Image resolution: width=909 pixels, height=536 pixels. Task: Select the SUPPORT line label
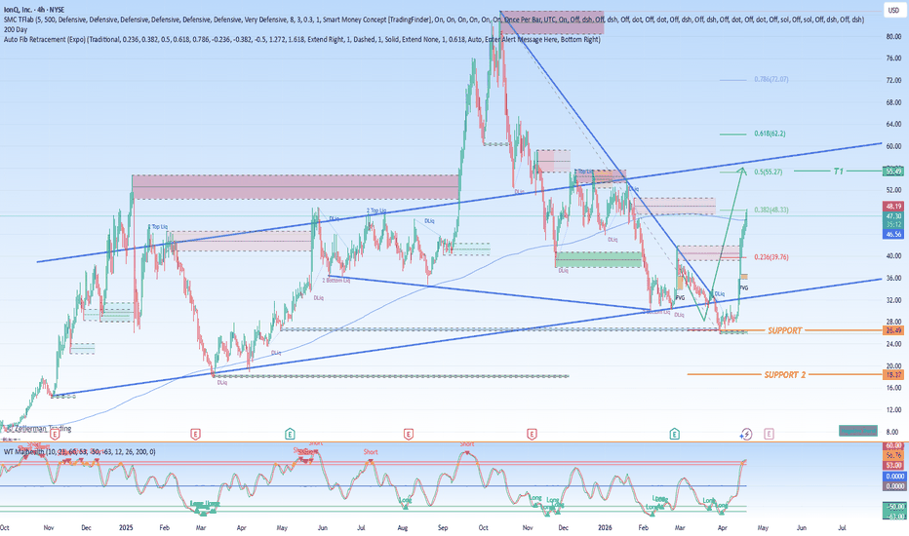tap(785, 330)
